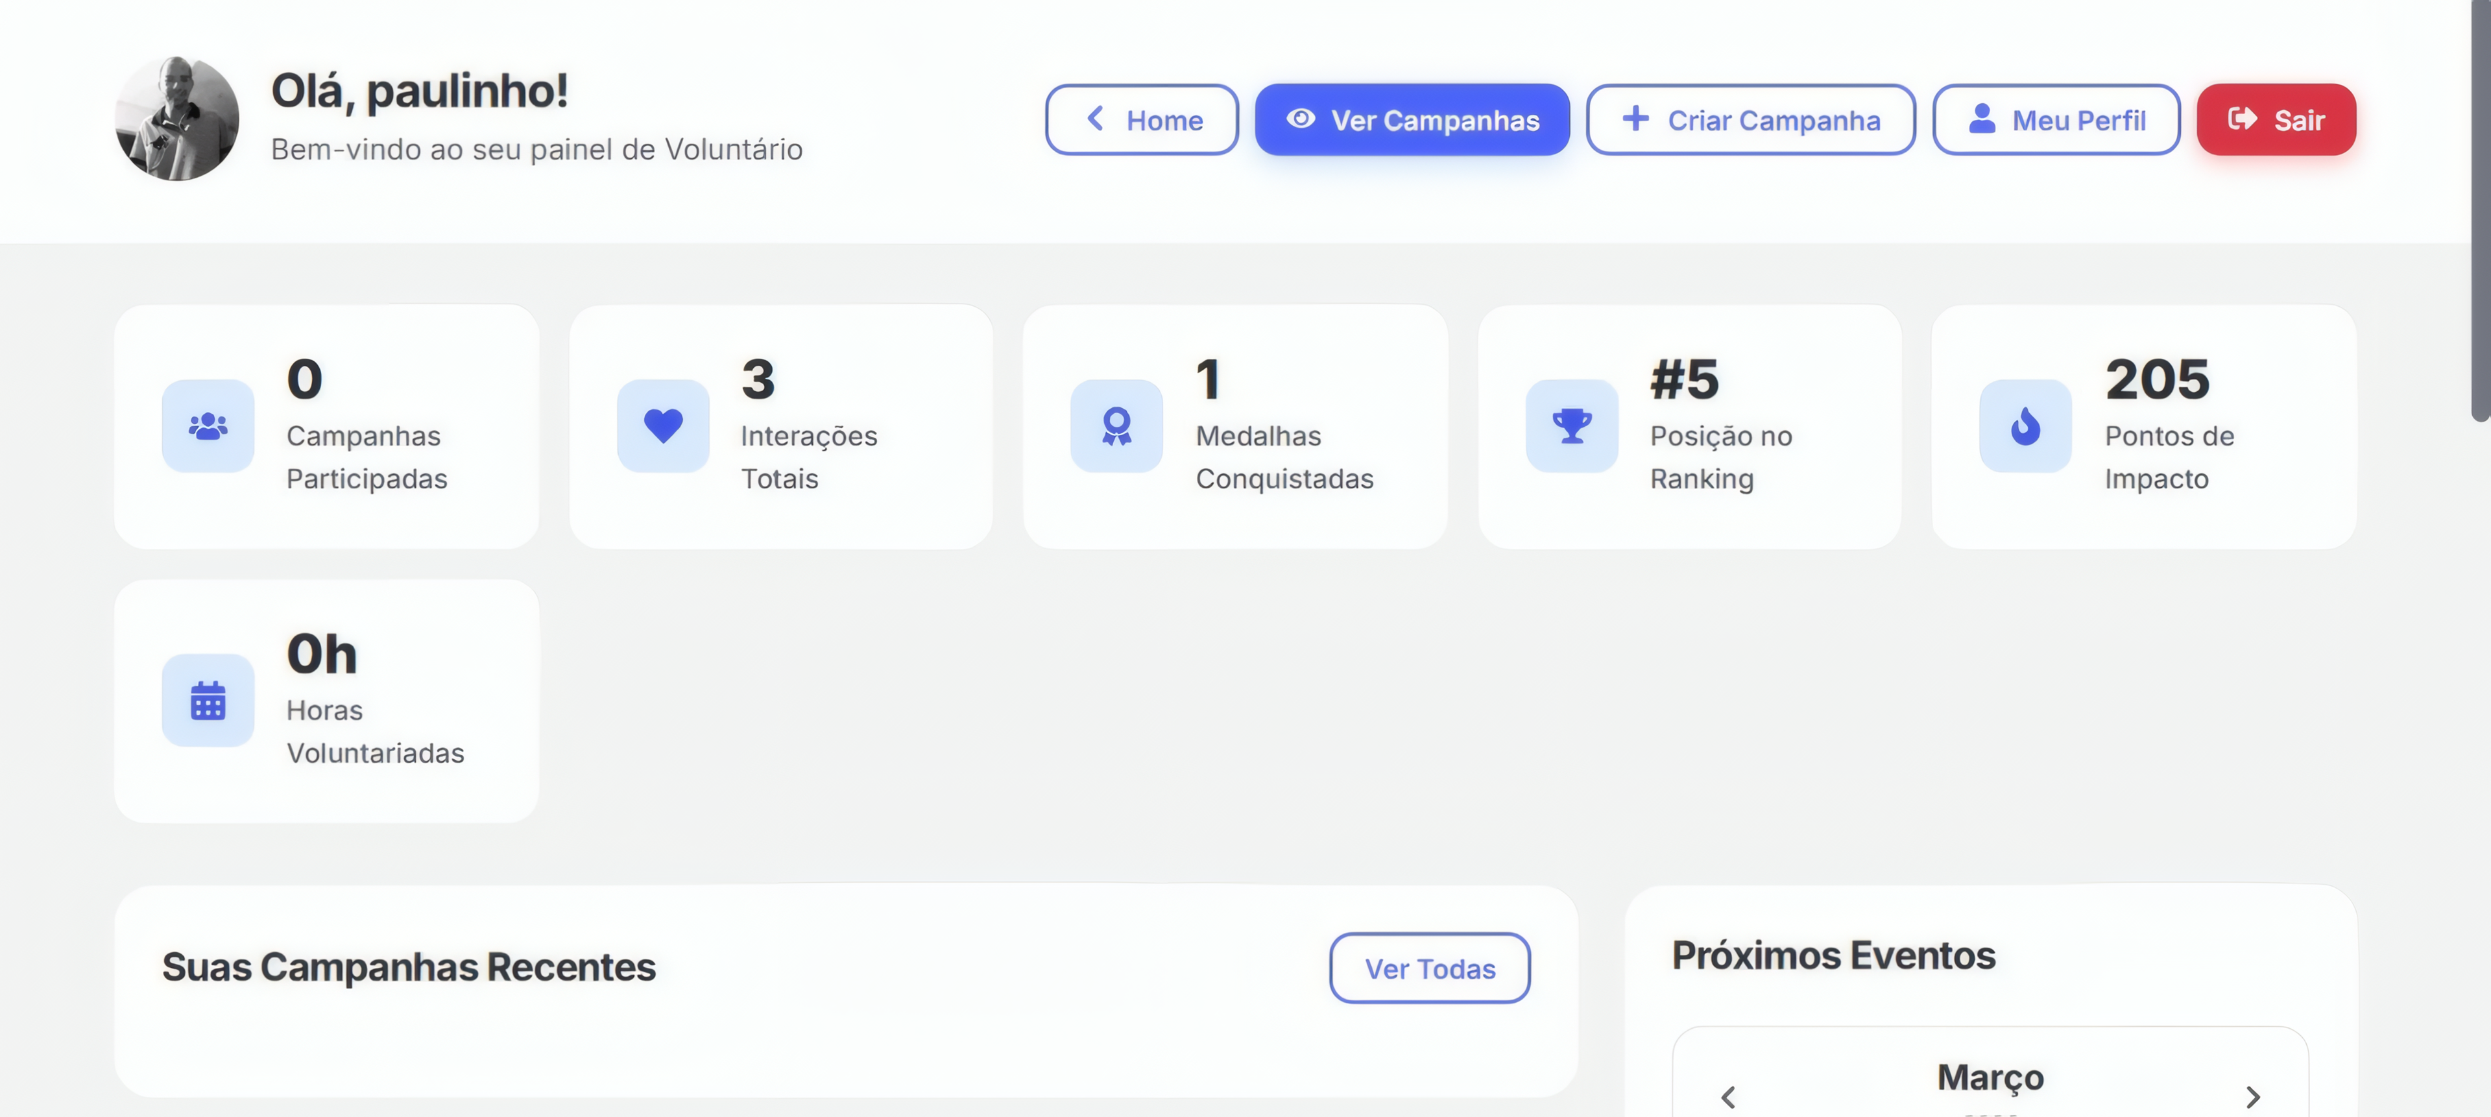
Task: Go to next month after Março
Action: (x=2252, y=1097)
